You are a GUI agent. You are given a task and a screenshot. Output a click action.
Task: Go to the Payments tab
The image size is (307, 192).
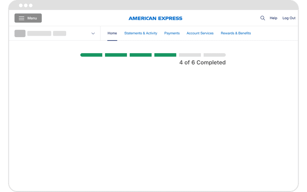point(172,33)
